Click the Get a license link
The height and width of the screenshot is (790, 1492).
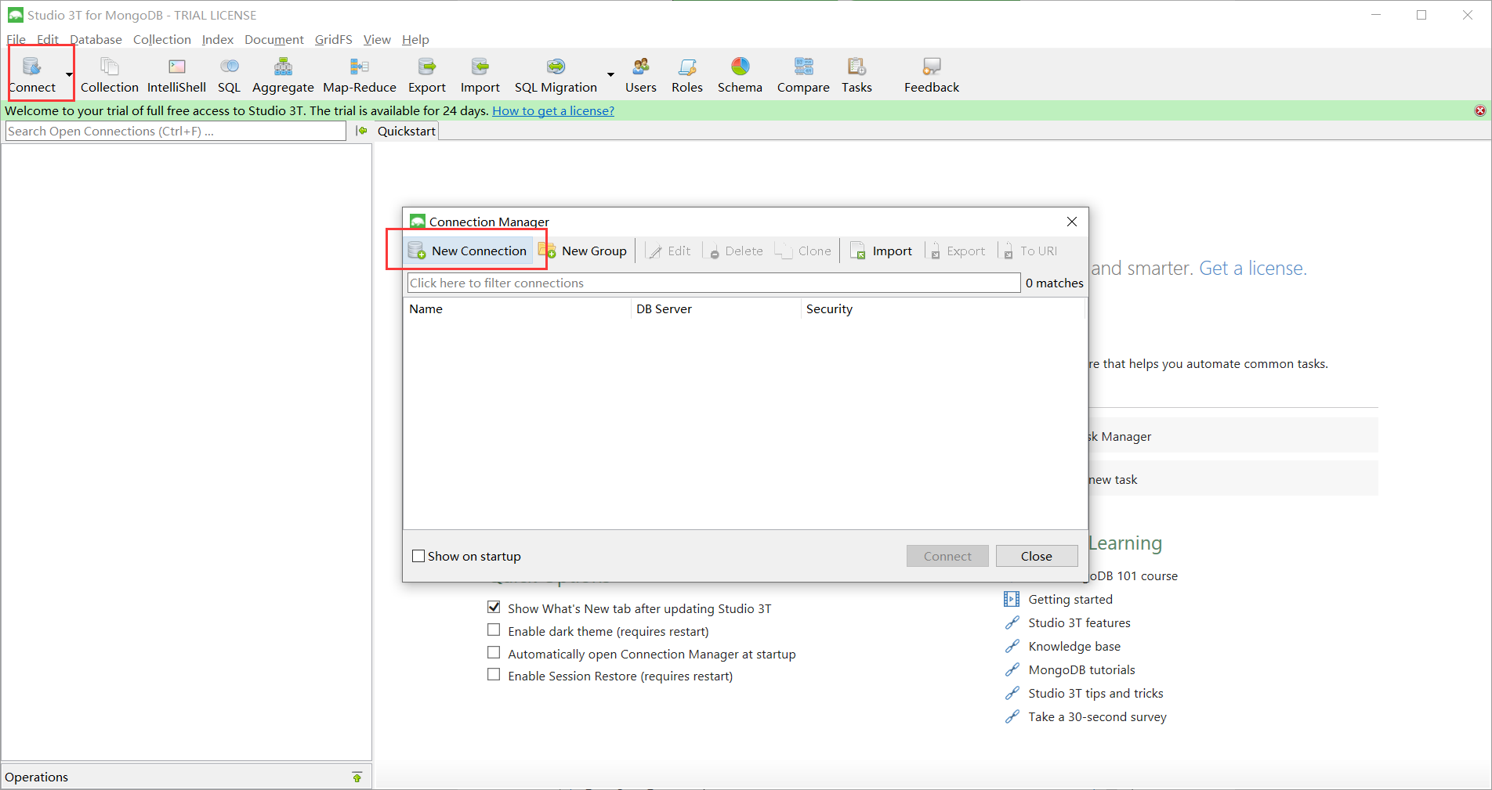pos(1252,268)
